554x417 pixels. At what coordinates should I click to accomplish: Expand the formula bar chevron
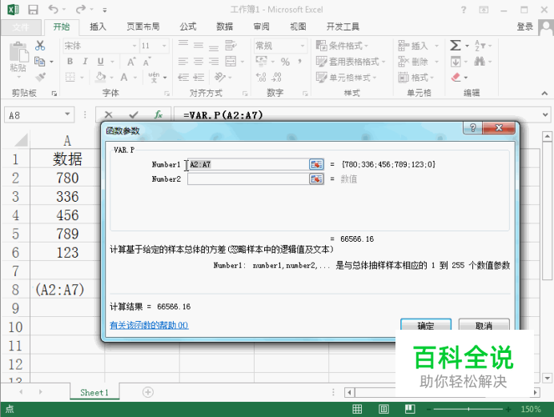click(545, 114)
